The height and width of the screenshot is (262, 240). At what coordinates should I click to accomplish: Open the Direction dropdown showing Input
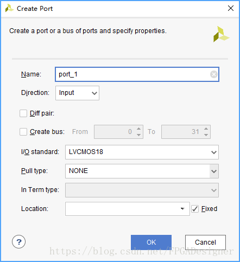pyautogui.click(x=77, y=93)
